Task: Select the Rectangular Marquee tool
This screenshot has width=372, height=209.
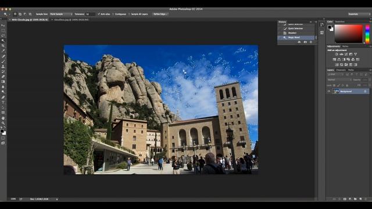Action: pyautogui.click(x=3, y=31)
